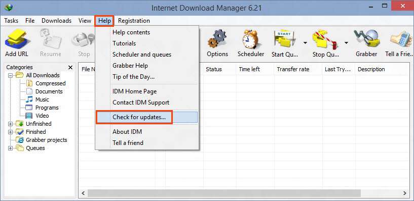
Task: Select the All Downloads folder
Action: click(43, 75)
